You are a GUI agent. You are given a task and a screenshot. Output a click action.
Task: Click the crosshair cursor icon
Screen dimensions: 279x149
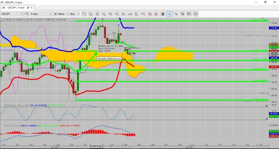point(176,14)
